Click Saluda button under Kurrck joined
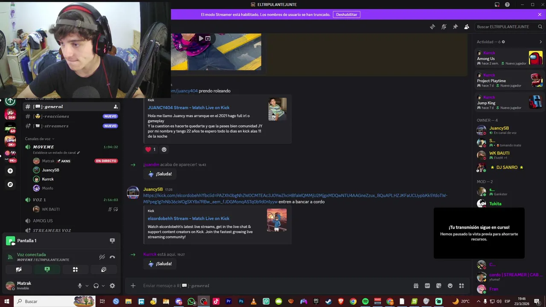 pyautogui.click(x=160, y=264)
